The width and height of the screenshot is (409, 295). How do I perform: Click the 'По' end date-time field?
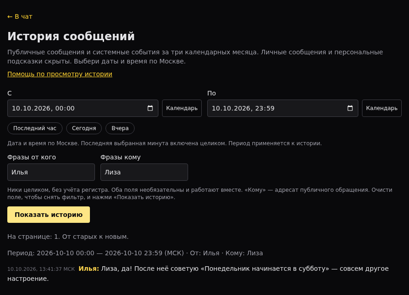283,108
